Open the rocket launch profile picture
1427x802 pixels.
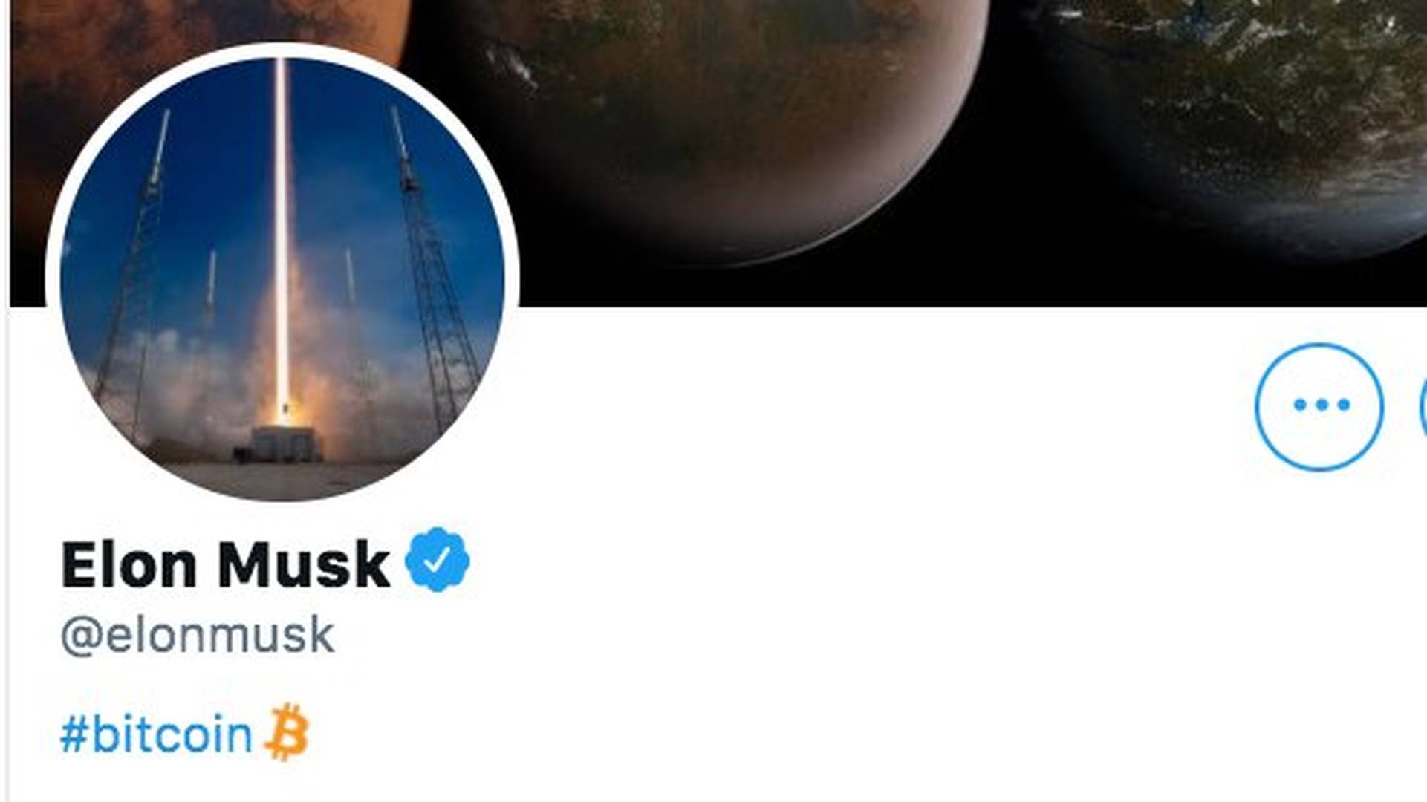click(282, 279)
